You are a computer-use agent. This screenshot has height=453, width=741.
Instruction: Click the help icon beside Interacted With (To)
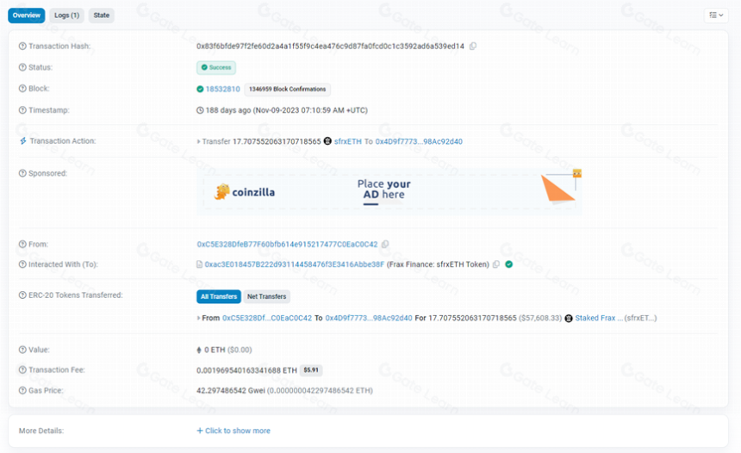click(x=22, y=264)
